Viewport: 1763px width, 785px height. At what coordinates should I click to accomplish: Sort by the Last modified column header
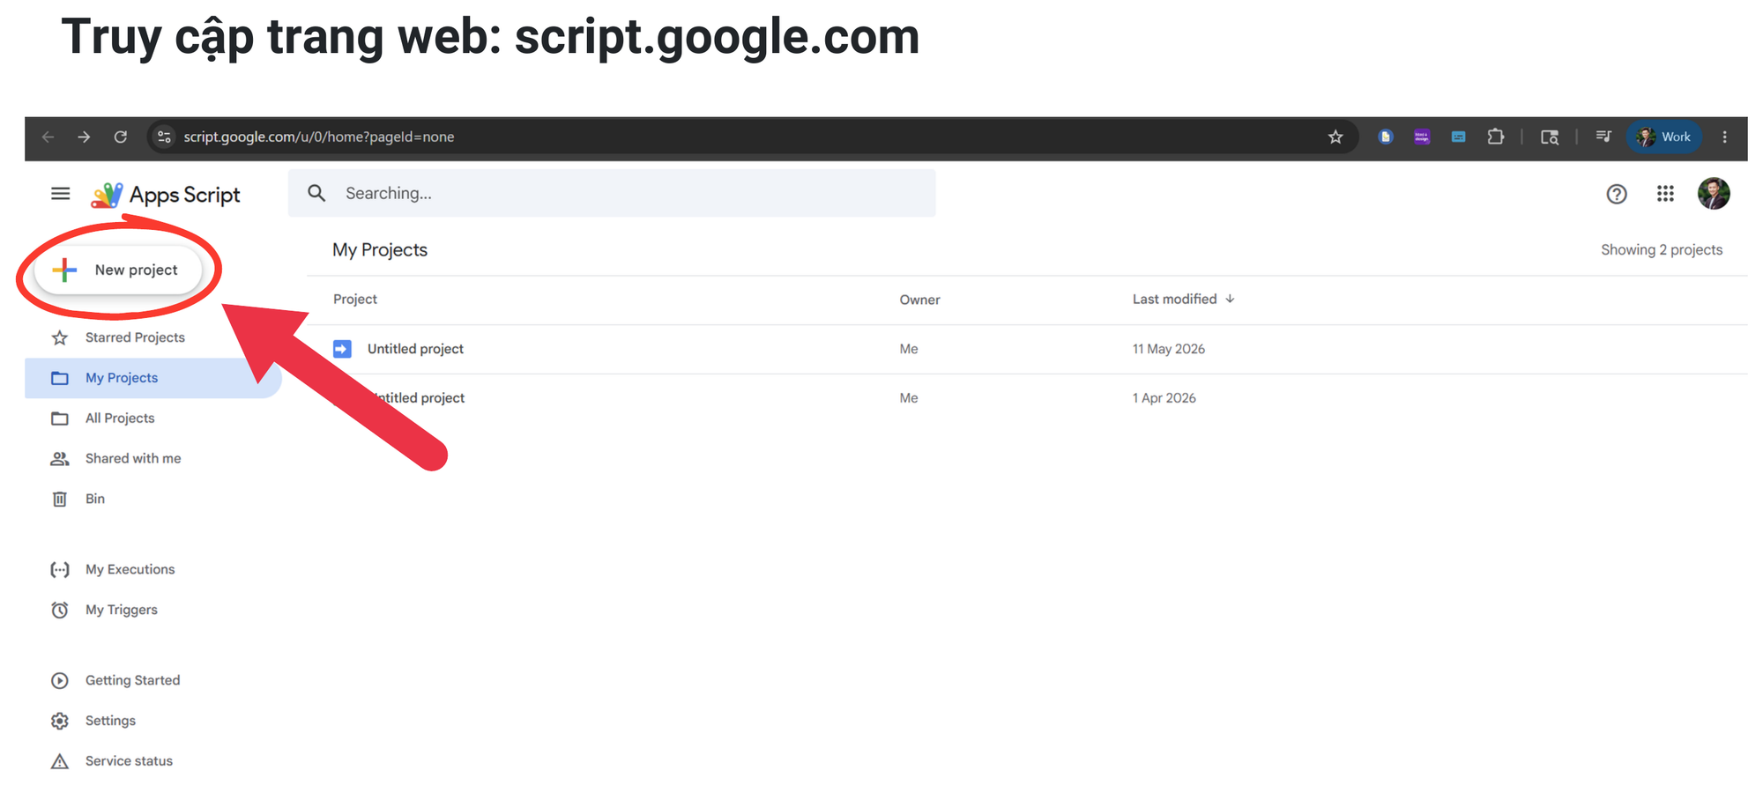[x=1183, y=300]
